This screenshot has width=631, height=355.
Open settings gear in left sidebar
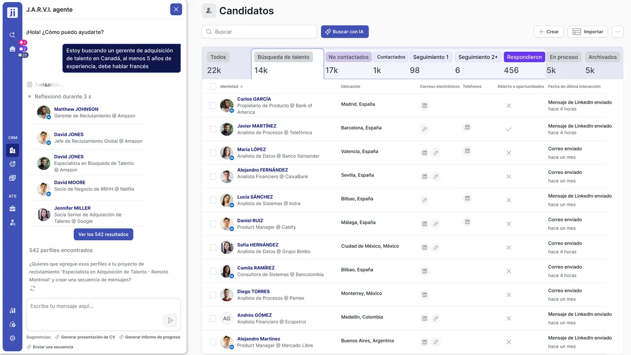click(x=13, y=338)
